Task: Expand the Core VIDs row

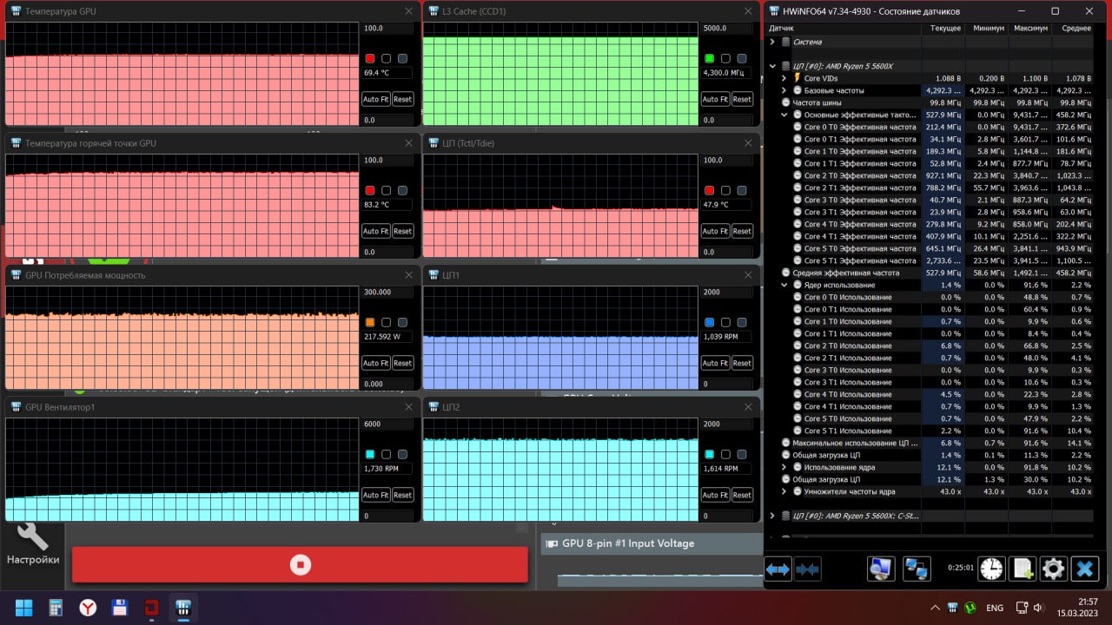Action: (x=784, y=78)
